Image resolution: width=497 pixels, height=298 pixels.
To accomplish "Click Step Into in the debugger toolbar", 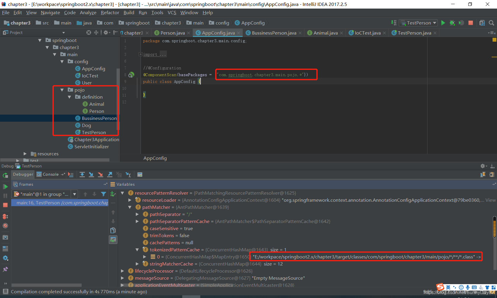I will [91, 175].
